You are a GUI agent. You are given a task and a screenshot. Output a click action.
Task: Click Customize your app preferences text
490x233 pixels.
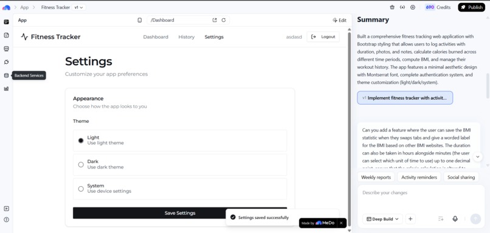106,74
